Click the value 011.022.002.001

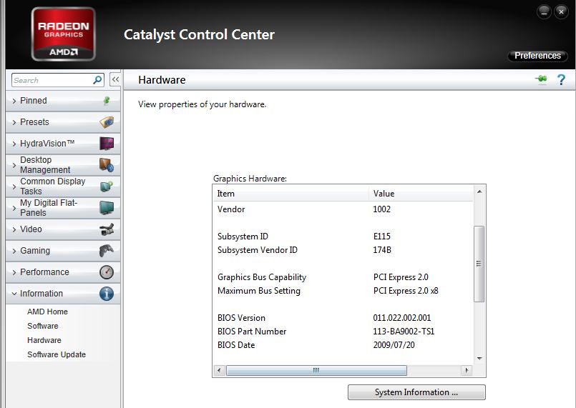click(402, 318)
